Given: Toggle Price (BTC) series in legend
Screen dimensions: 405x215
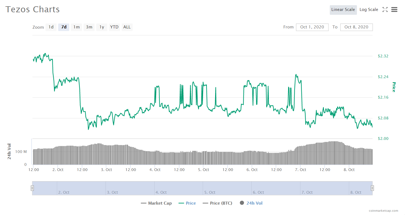Looking at the screenshot, I should pos(217,203).
